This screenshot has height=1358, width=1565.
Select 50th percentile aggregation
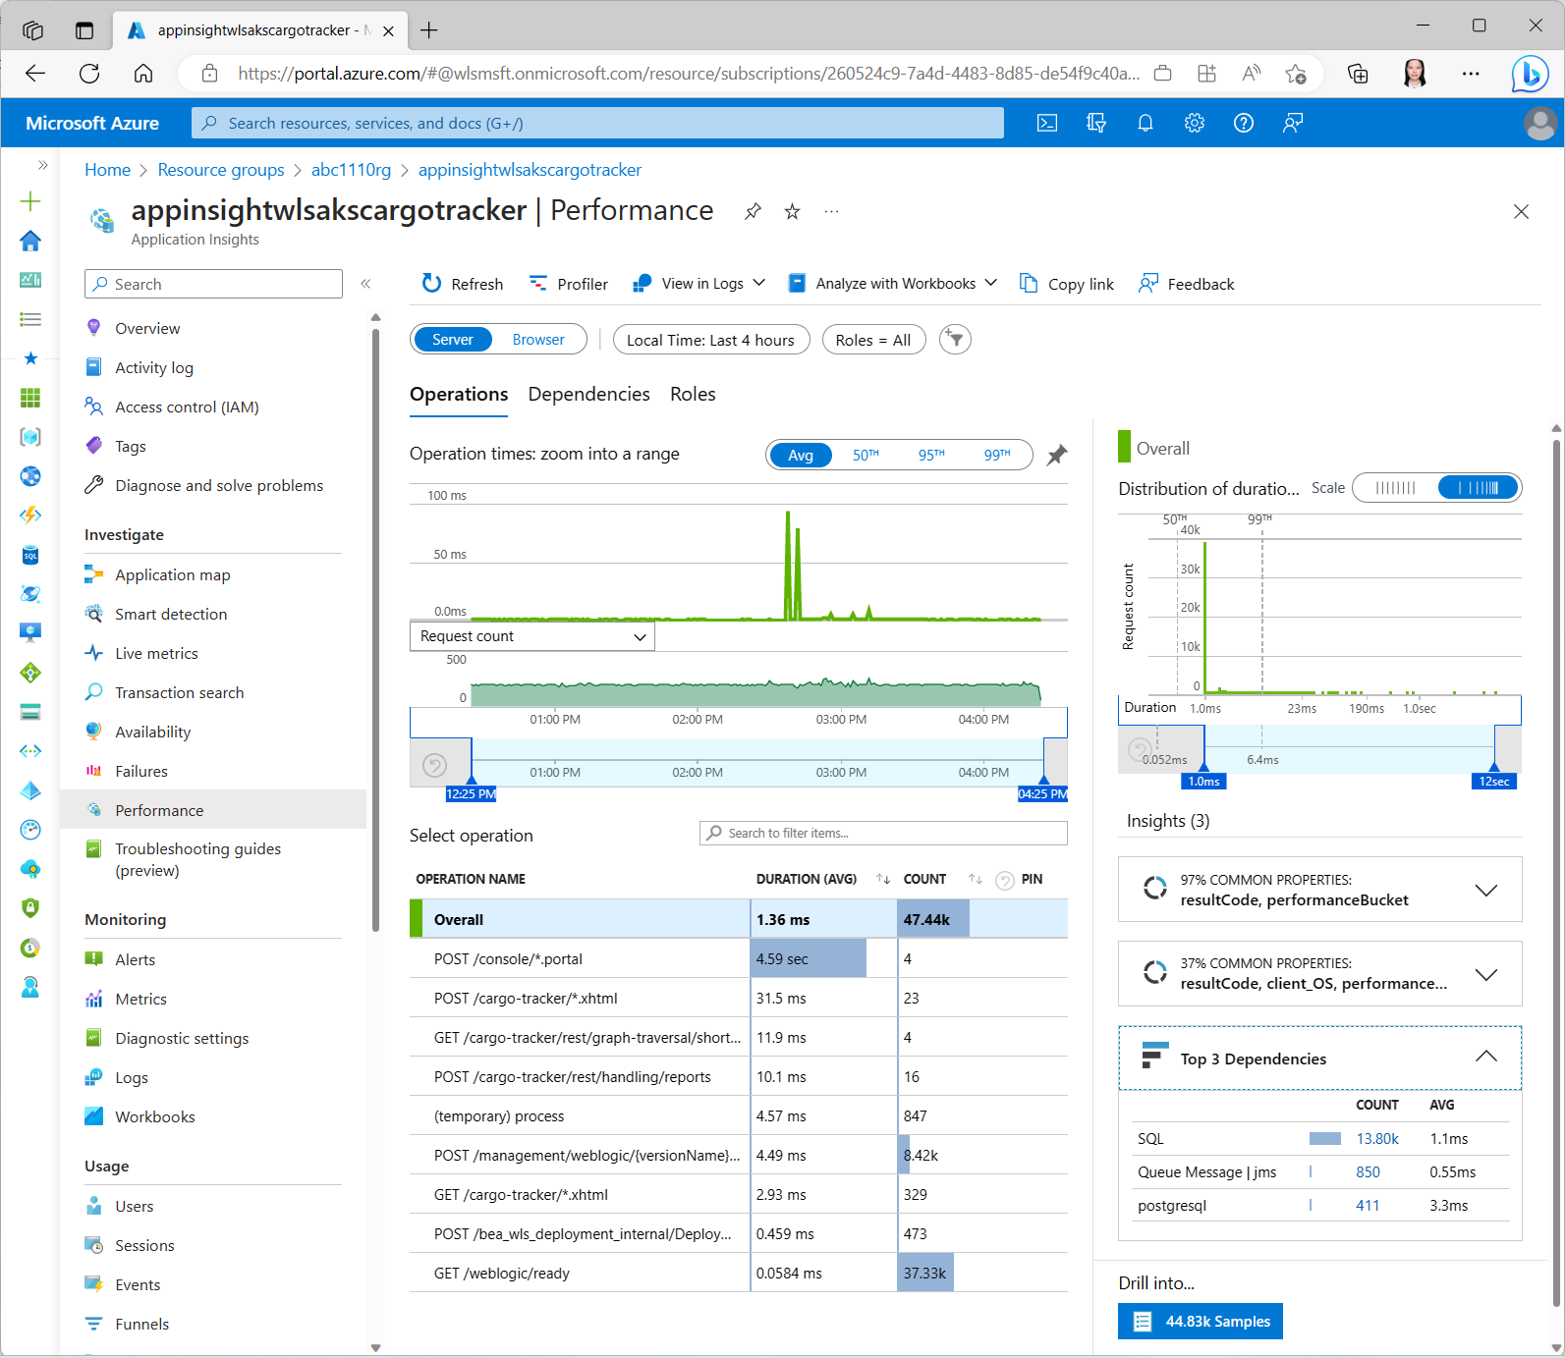866,455
